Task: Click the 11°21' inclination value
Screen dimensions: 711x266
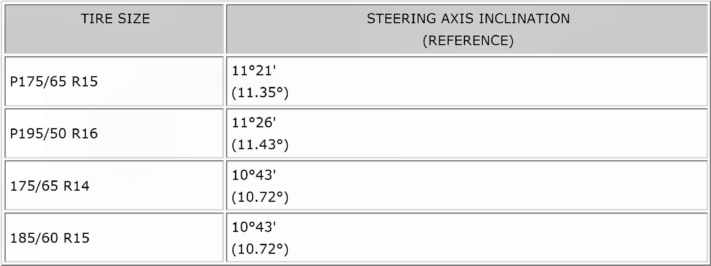Action: pyautogui.click(x=254, y=71)
